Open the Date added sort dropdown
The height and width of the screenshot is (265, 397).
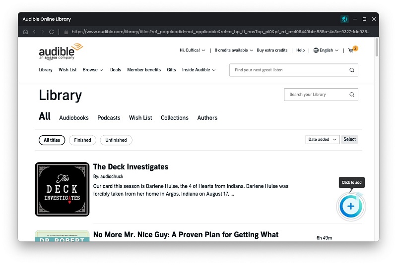click(322, 140)
